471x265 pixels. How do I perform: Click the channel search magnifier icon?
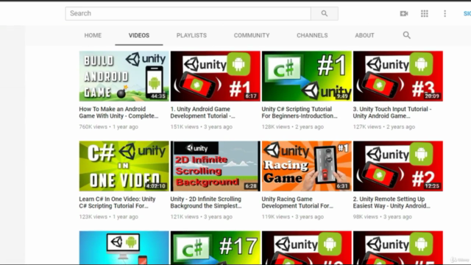(x=407, y=35)
